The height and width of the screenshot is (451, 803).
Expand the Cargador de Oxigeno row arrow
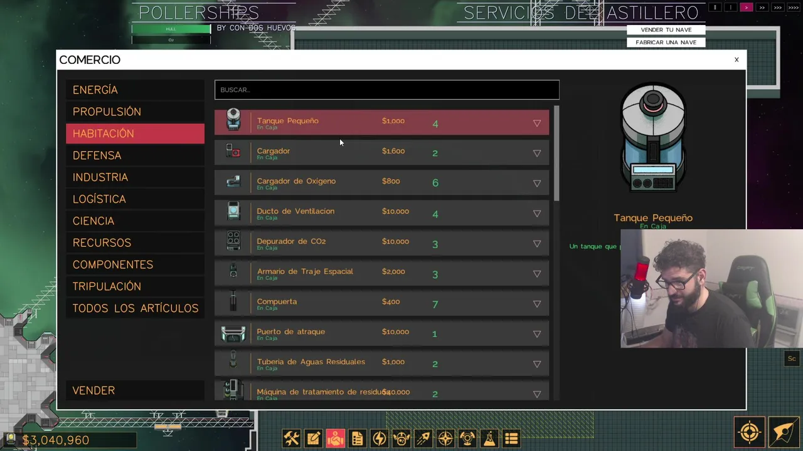tap(537, 184)
